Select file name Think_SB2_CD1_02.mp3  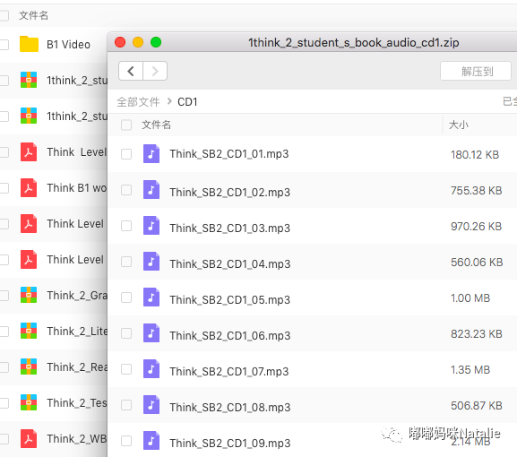[x=229, y=192]
